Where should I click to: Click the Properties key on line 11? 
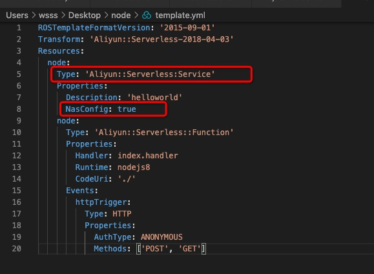[x=89, y=144]
